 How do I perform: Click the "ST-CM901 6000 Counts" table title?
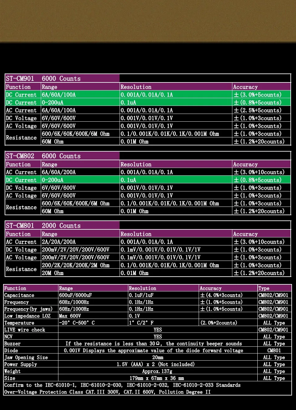coord(43,79)
